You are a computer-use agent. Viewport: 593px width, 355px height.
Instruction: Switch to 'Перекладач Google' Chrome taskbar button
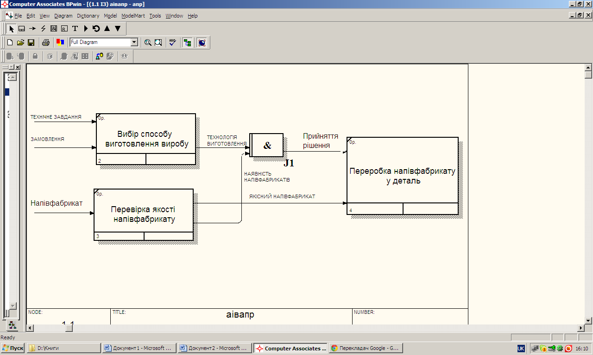pyautogui.click(x=366, y=348)
